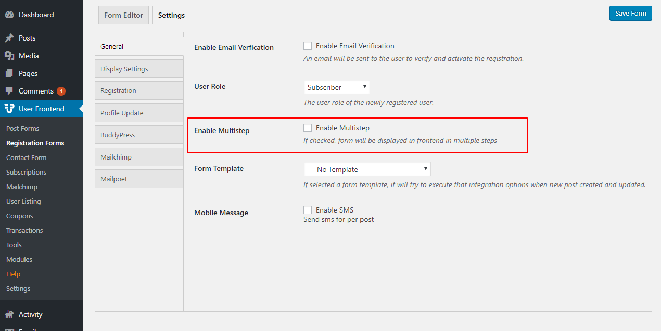Viewport: 661px width, 331px height.
Task: Open the User Role dropdown
Action: [x=337, y=87]
